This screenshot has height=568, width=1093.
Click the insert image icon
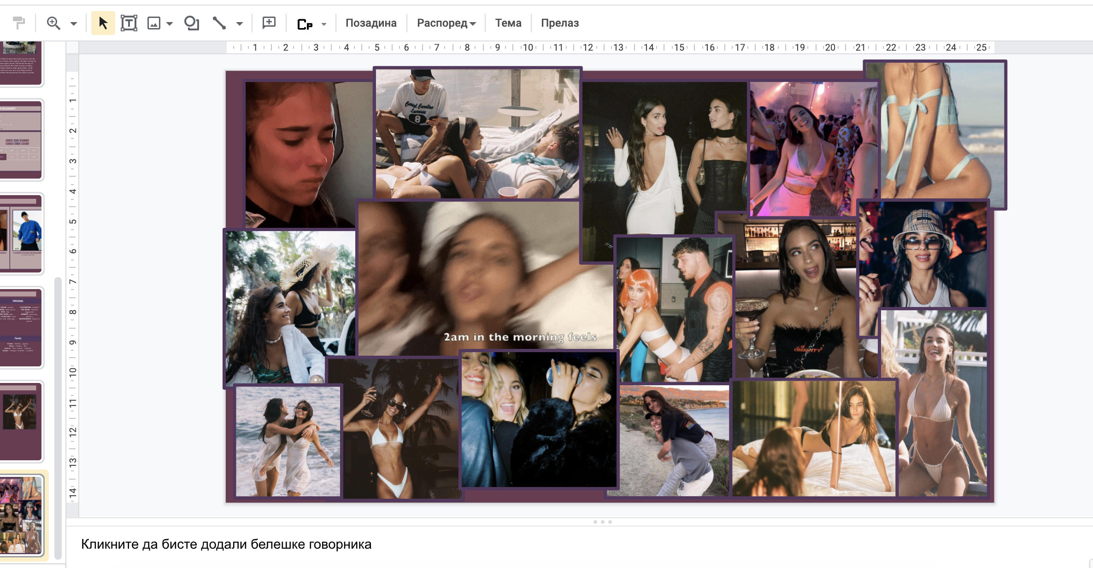coord(153,23)
